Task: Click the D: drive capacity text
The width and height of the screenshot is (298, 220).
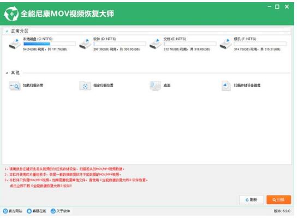Action: [x=116, y=50]
